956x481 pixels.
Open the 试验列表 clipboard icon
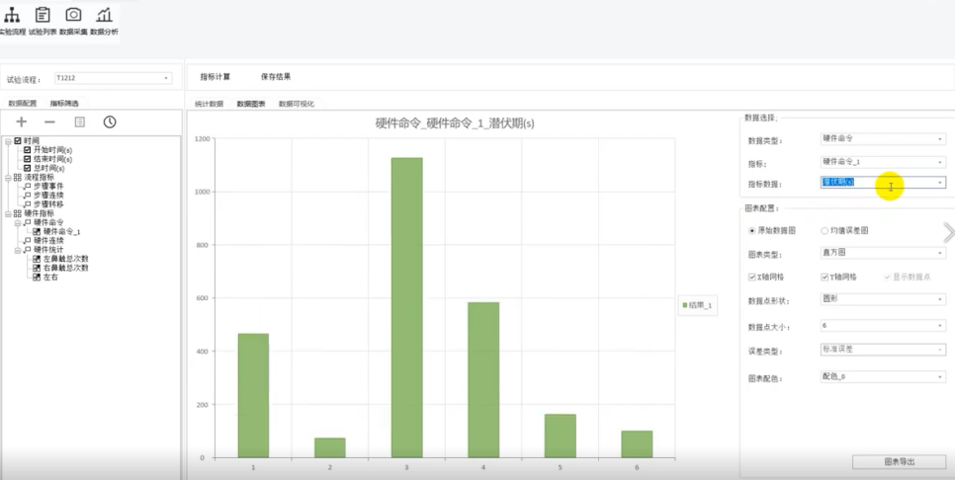point(43,16)
